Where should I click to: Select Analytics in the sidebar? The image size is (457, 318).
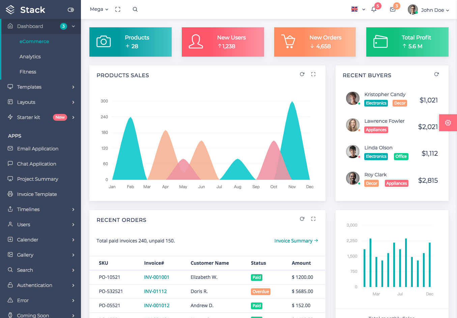tap(30, 57)
